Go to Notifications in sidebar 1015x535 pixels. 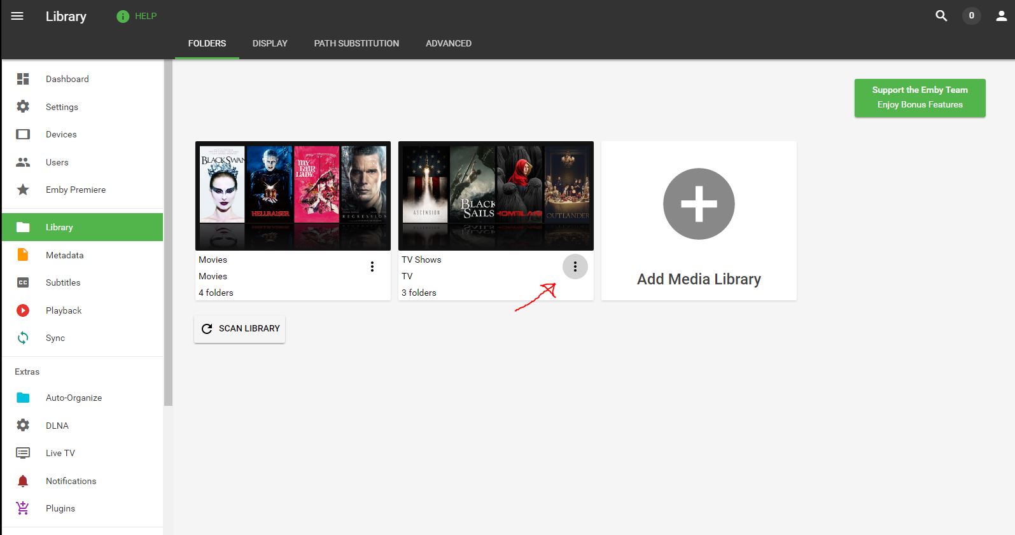[x=83, y=481]
